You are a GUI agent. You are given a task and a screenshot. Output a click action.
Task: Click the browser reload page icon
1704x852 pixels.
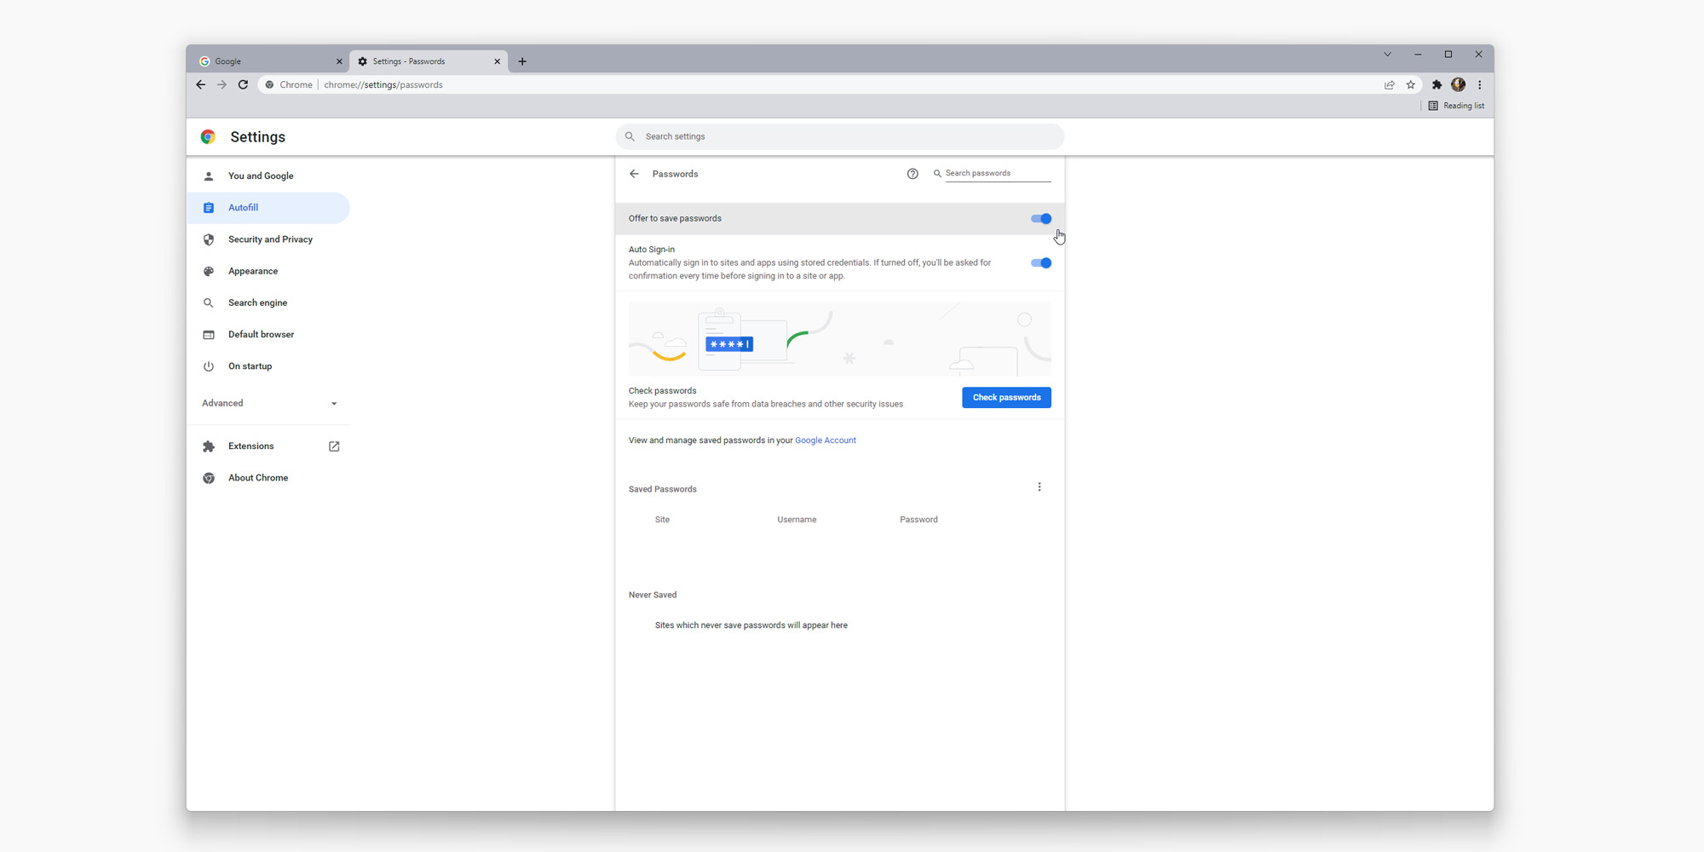[243, 84]
